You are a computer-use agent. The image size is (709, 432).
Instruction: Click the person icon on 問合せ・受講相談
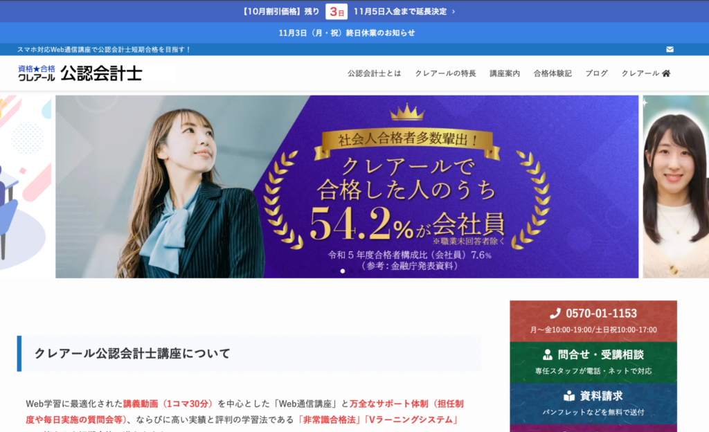click(x=548, y=354)
